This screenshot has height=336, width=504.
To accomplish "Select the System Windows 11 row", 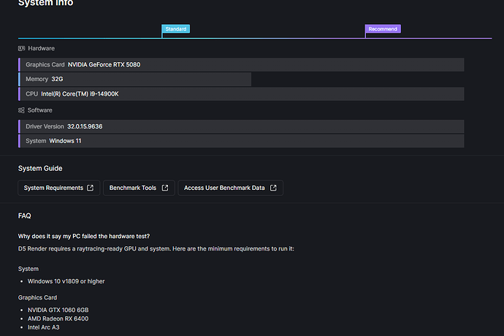I will (x=241, y=141).
